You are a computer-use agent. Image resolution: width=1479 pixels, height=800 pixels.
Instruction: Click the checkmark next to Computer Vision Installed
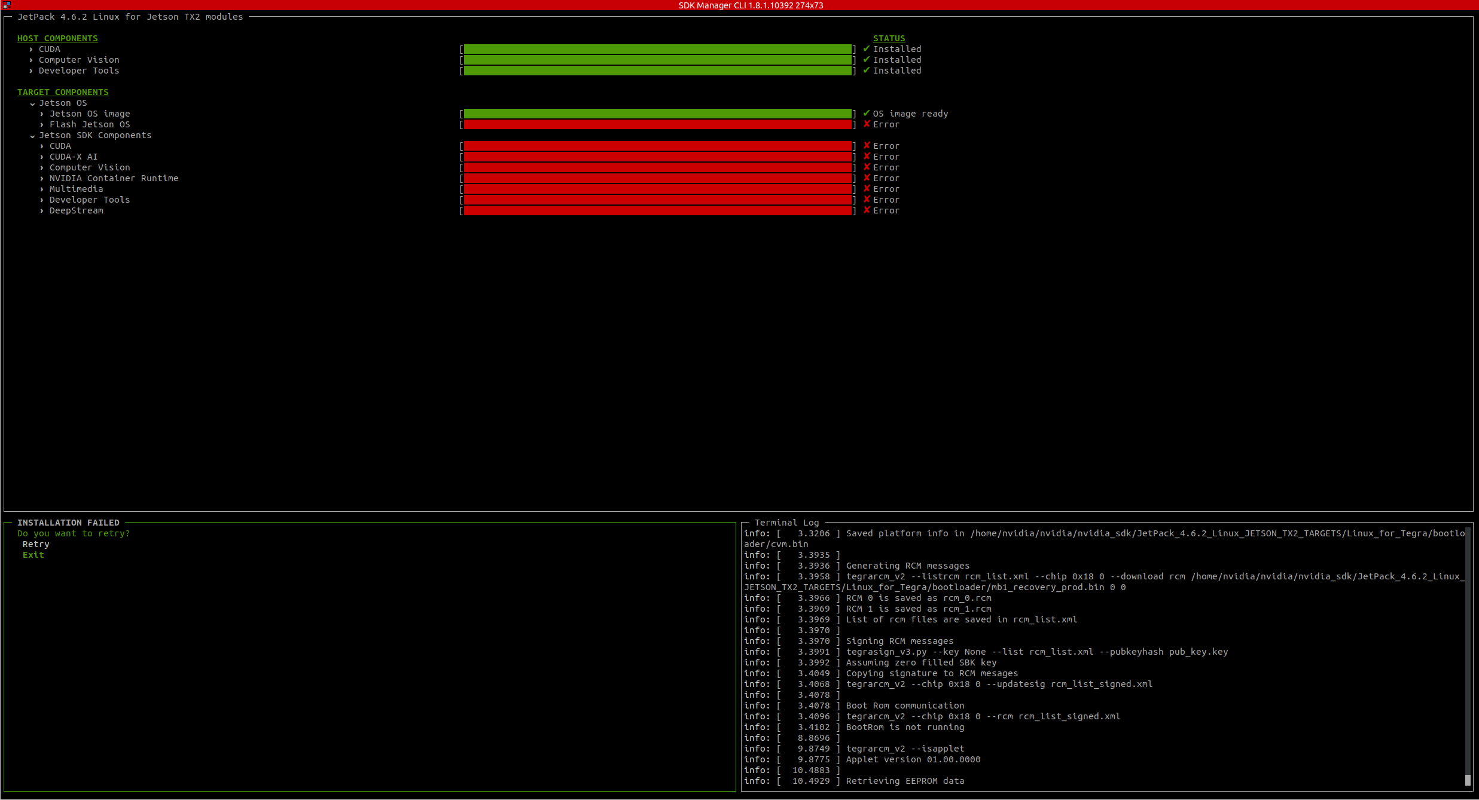tap(867, 60)
